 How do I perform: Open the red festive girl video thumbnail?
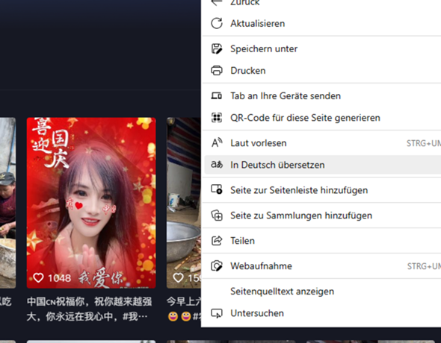click(91, 203)
